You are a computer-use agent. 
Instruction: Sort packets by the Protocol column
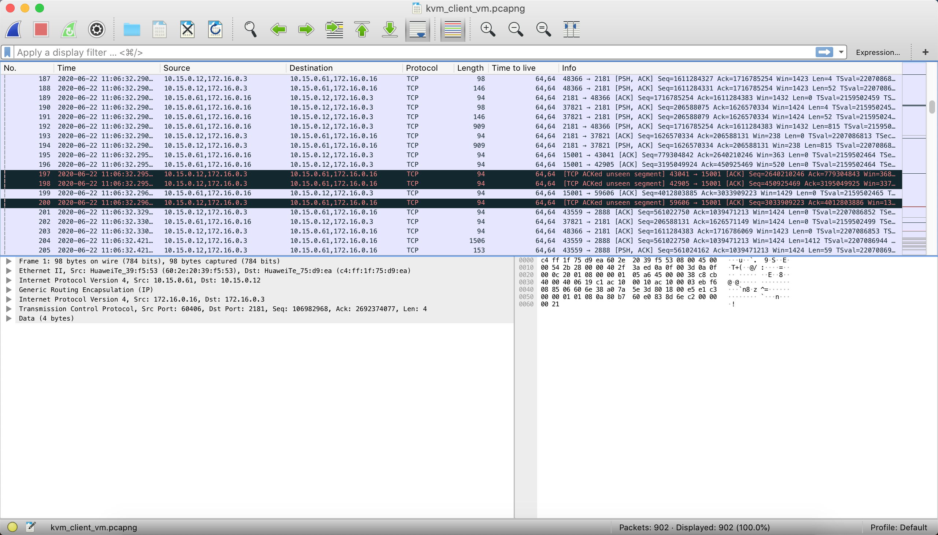421,68
